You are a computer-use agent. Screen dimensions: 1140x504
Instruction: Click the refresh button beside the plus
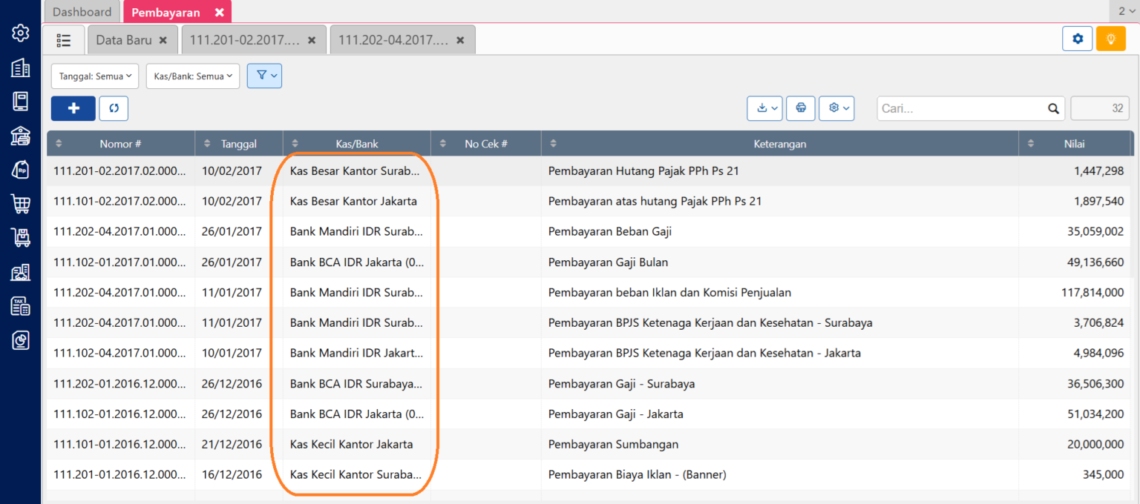[x=113, y=108]
